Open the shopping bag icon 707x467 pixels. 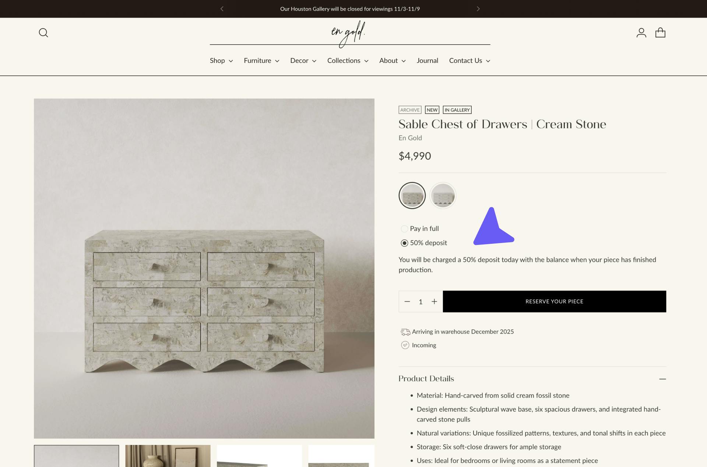661,32
